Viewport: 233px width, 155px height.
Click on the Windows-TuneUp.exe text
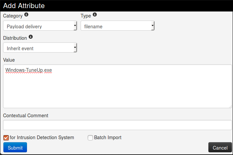click(x=29, y=70)
